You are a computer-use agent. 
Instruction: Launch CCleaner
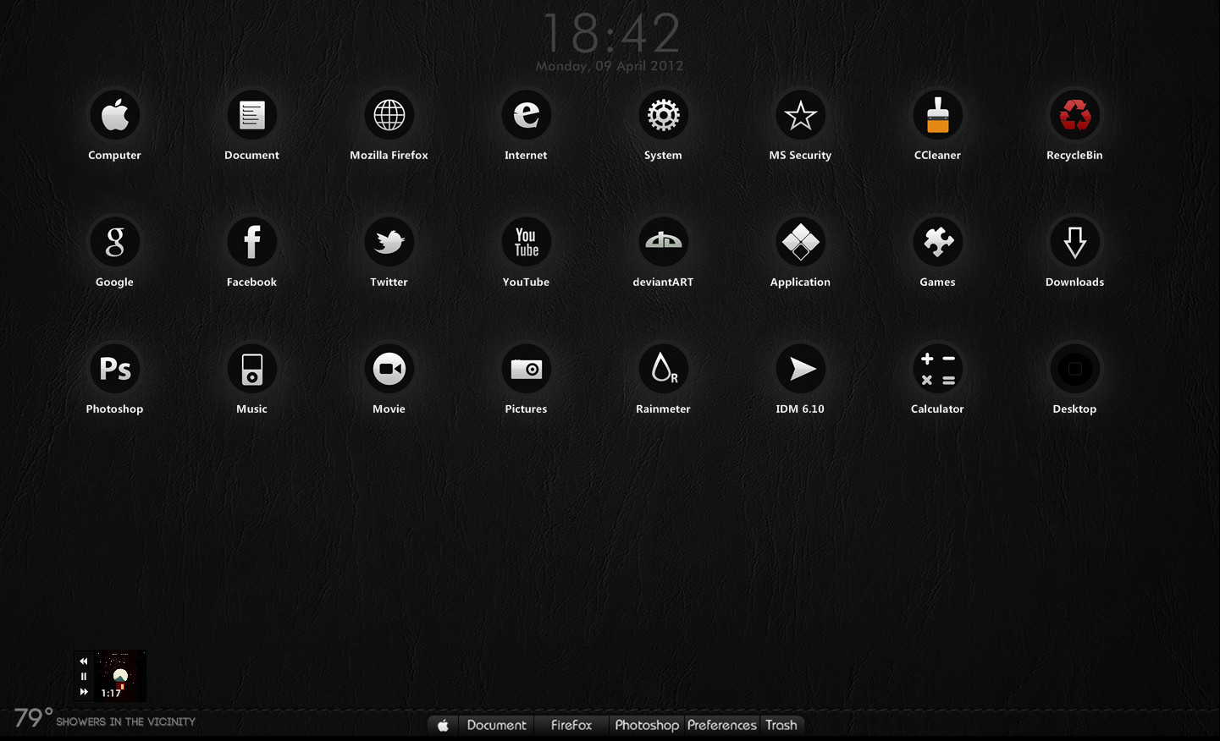(937, 114)
